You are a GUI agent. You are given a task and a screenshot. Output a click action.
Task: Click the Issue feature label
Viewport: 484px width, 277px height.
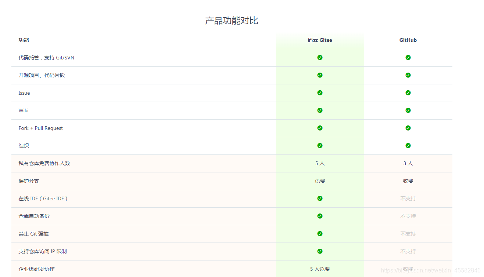[24, 93]
